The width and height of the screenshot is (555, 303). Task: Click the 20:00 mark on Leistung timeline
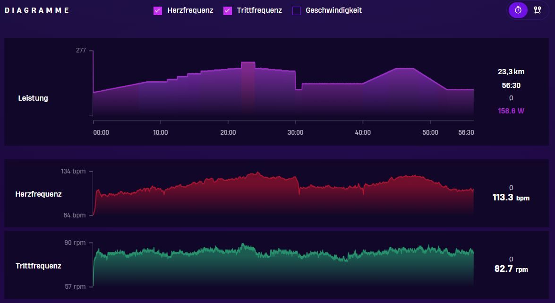click(228, 132)
